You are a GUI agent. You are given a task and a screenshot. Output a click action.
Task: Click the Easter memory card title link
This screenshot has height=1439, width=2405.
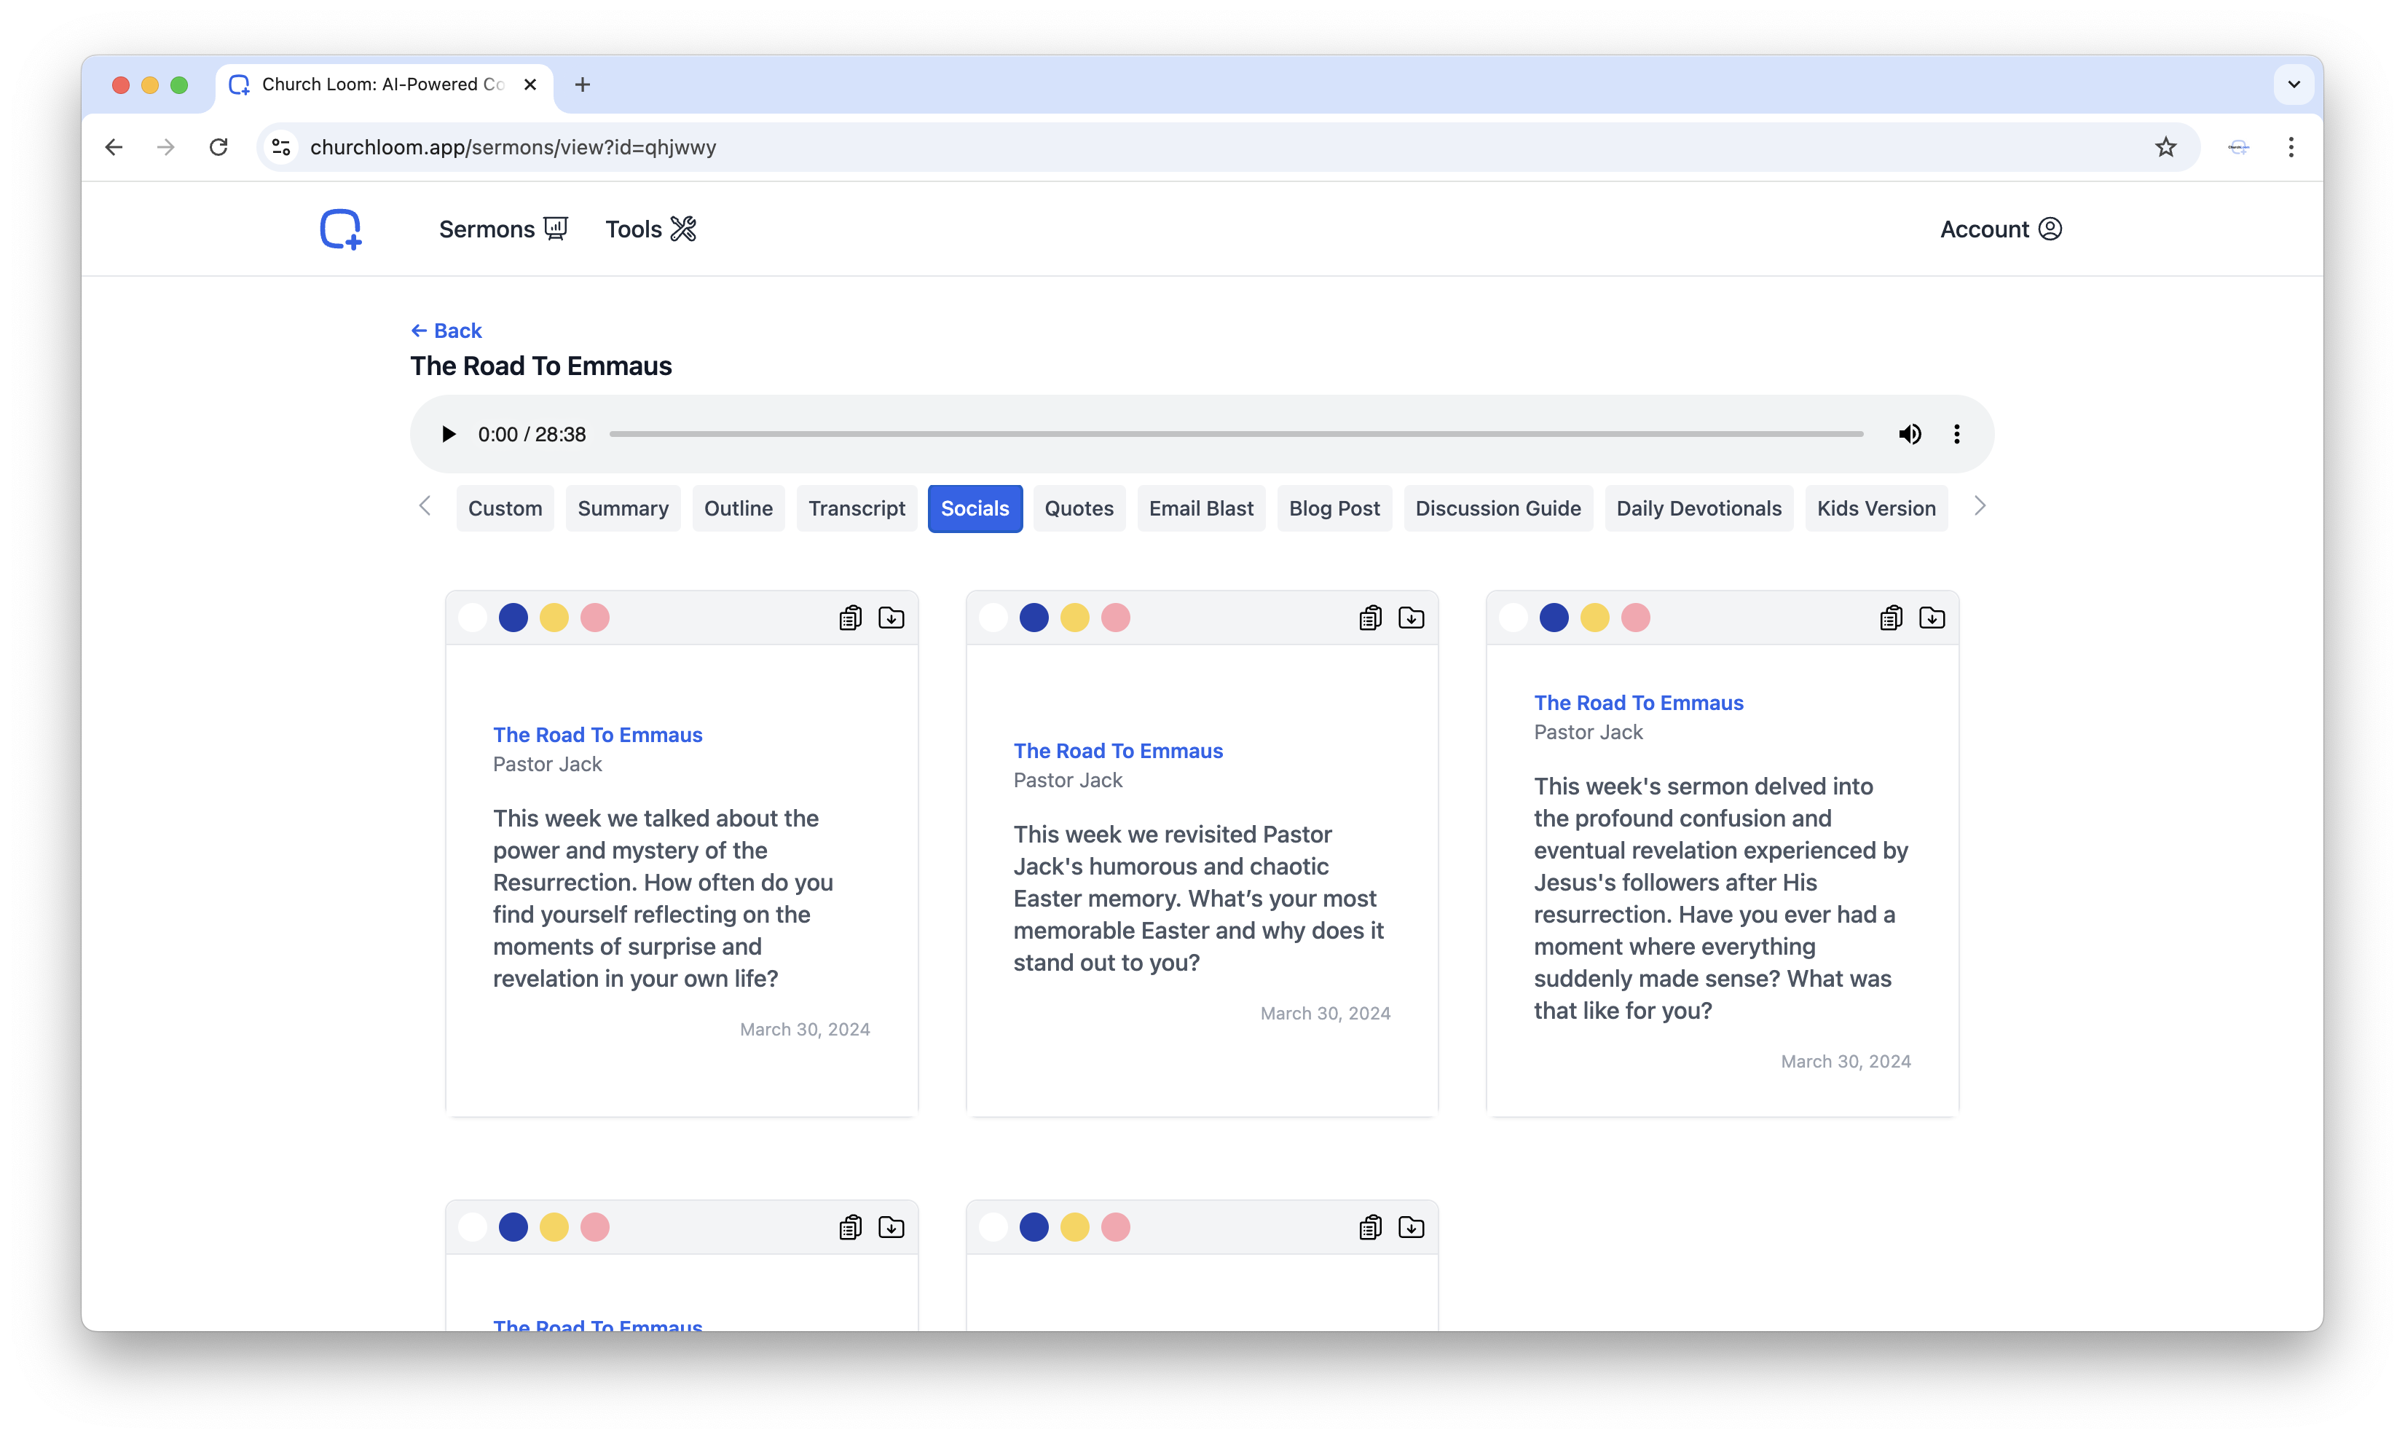point(1118,751)
